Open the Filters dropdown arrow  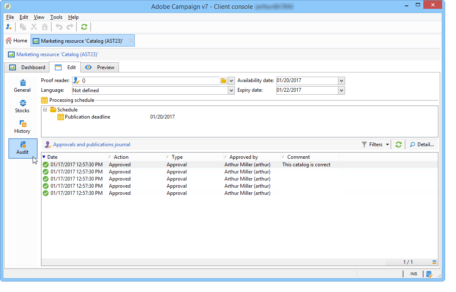pos(387,145)
